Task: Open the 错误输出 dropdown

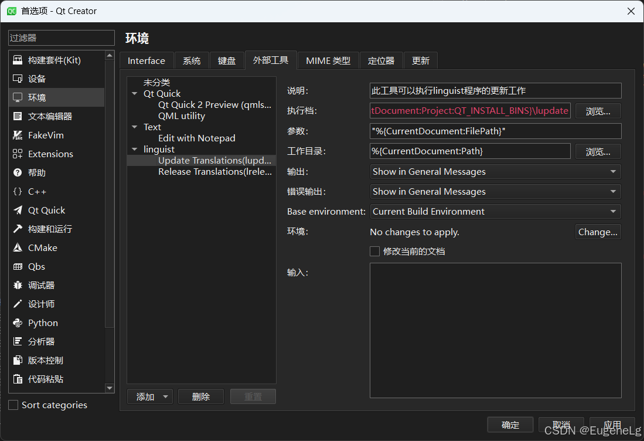Action: point(495,191)
